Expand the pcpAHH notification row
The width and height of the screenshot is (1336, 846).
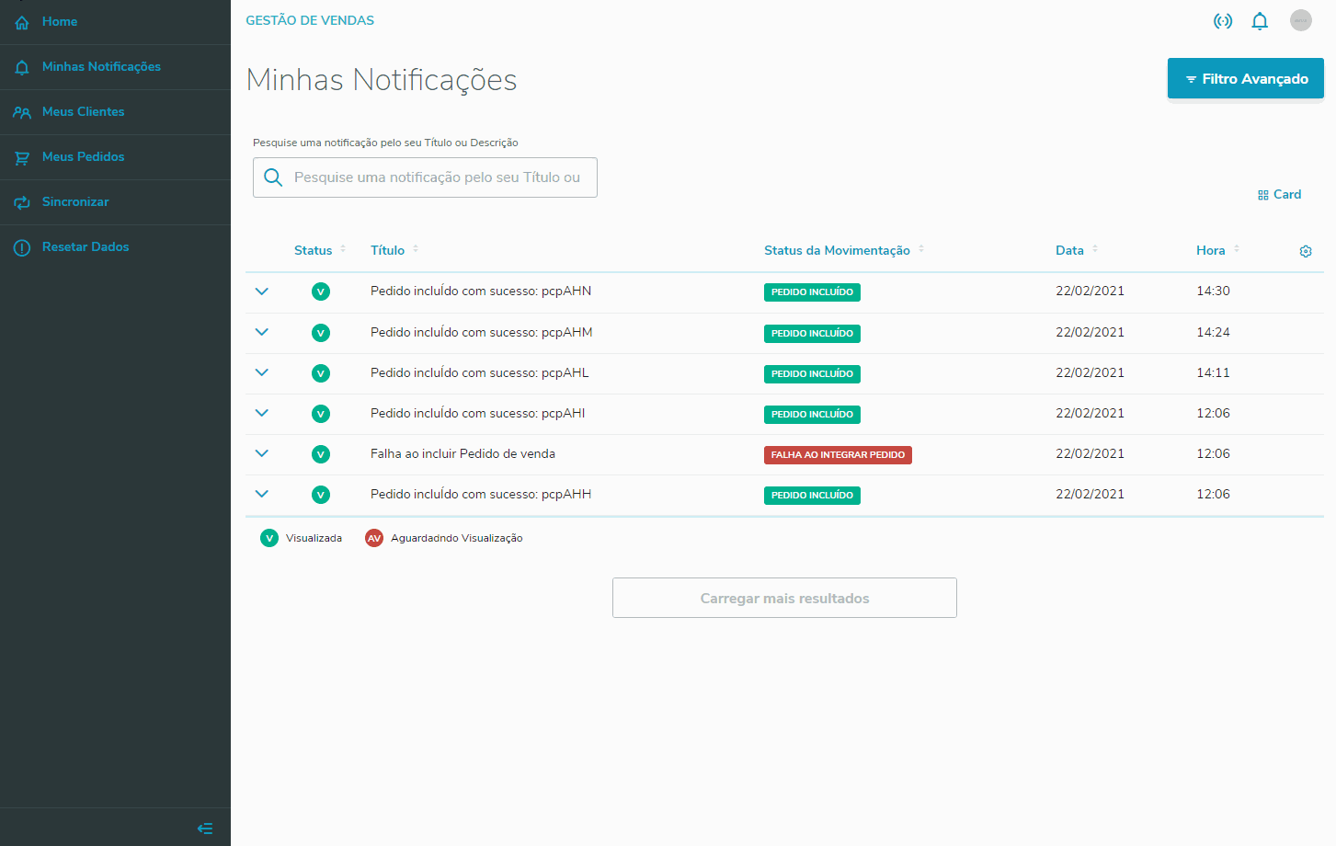[x=262, y=494]
